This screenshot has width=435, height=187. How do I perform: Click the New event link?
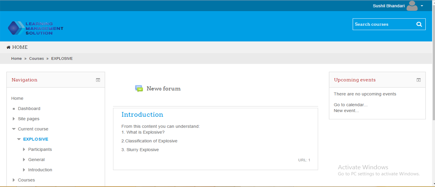346,111
